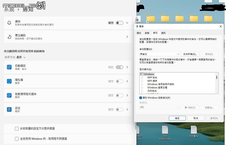Toggle the 自動播放 notification switch
The height and width of the screenshot is (145, 226).
pos(120,67)
